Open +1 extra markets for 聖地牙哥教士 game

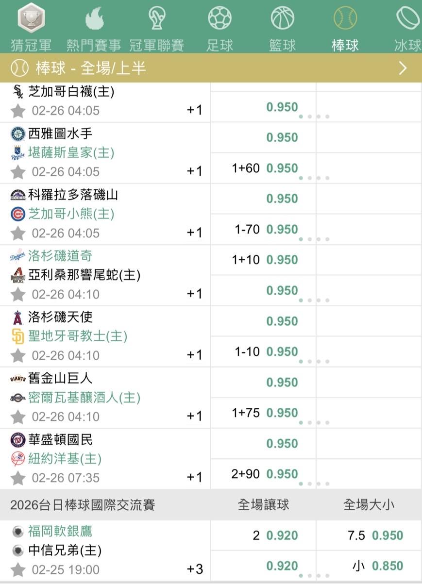pyautogui.click(x=194, y=355)
